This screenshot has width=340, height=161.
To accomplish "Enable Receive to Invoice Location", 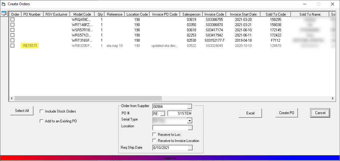I will tap(154, 141).
